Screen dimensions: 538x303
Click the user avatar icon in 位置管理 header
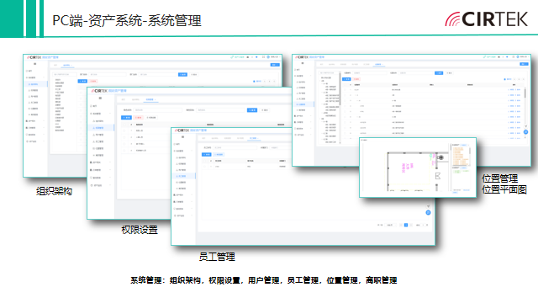518,56
